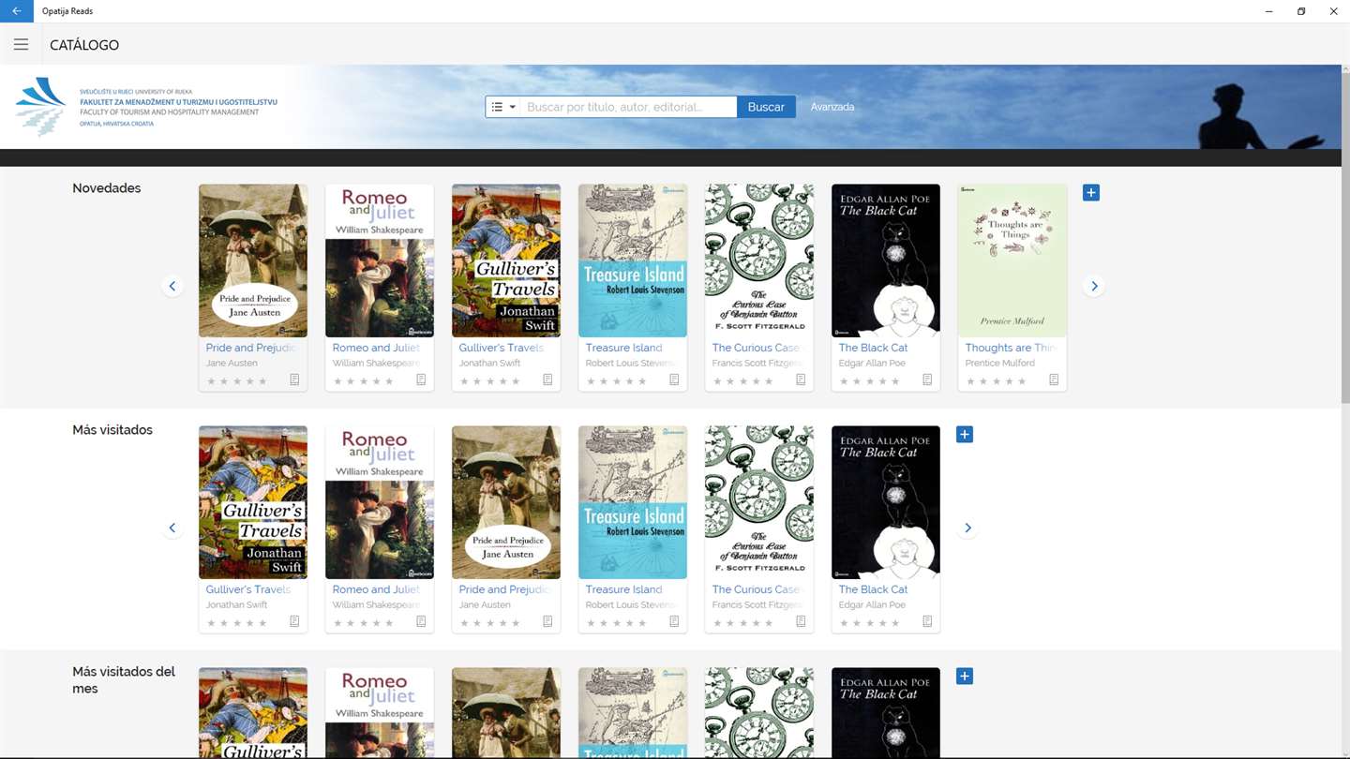Show next books in Novedades carousel
Viewport: 1350px width, 759px height.
[x=1094, y=286]
